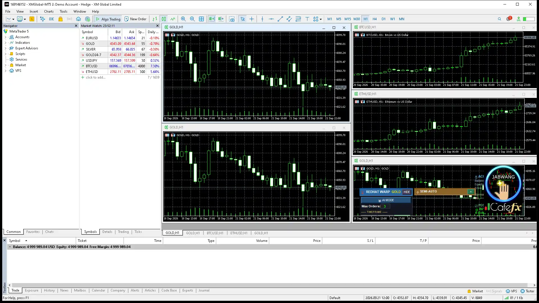Open the account notification icon with red badge
Screen dimensions: 539x303
pyautogui.click(x=509, y=19)
